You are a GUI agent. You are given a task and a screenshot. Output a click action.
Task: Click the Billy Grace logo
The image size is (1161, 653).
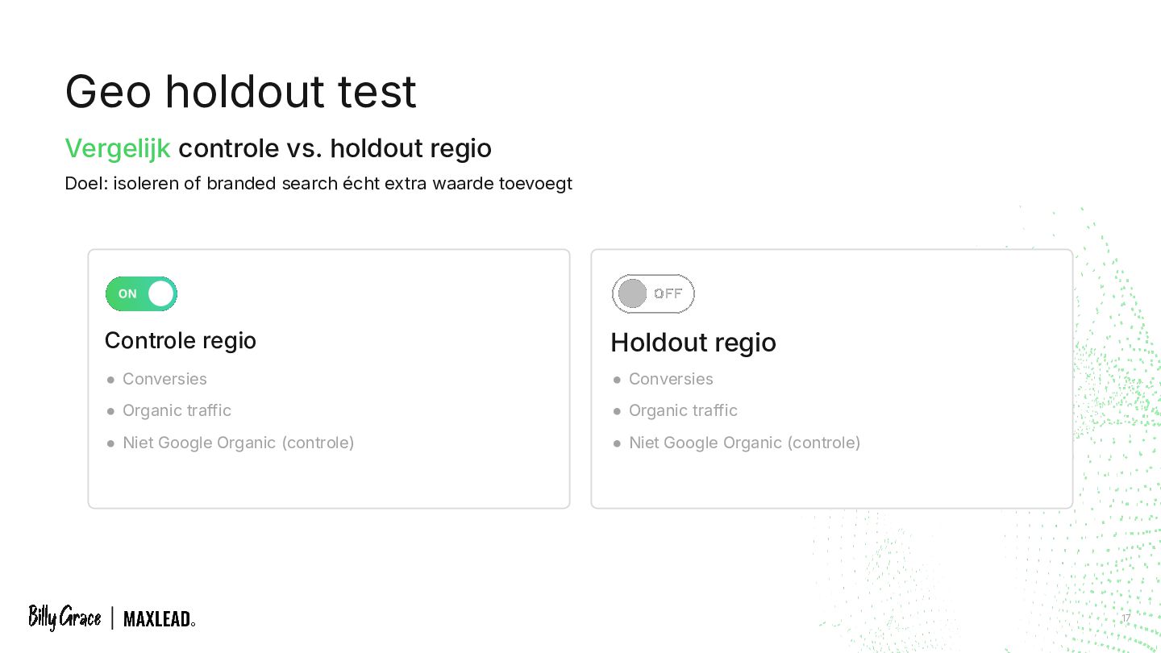point(64,618)
